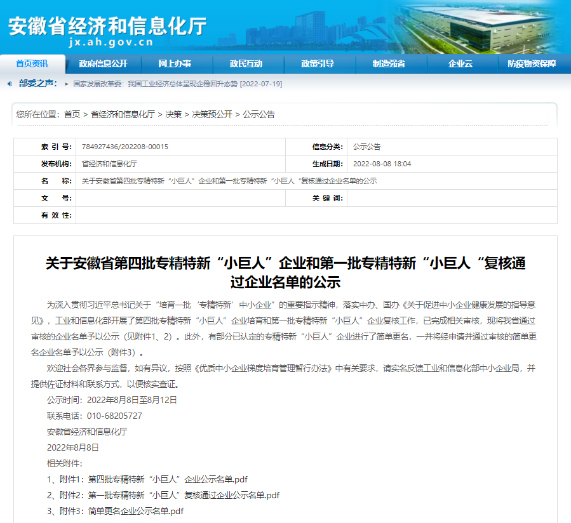Screen dimensions: 571x523
Task: Open the 企业云 navigation item
Action: 460,63
